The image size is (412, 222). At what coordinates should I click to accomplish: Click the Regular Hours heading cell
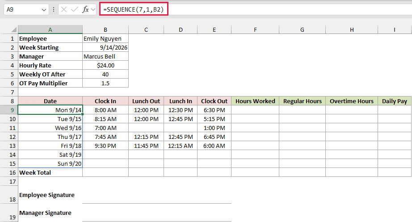click(302, 101)
